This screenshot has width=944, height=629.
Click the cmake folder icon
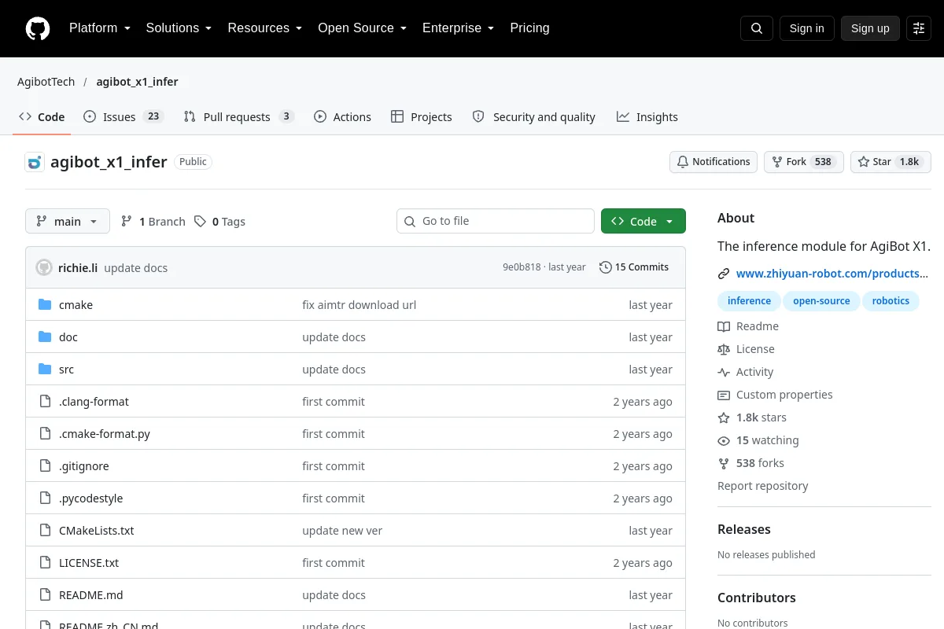coord(45,305)
